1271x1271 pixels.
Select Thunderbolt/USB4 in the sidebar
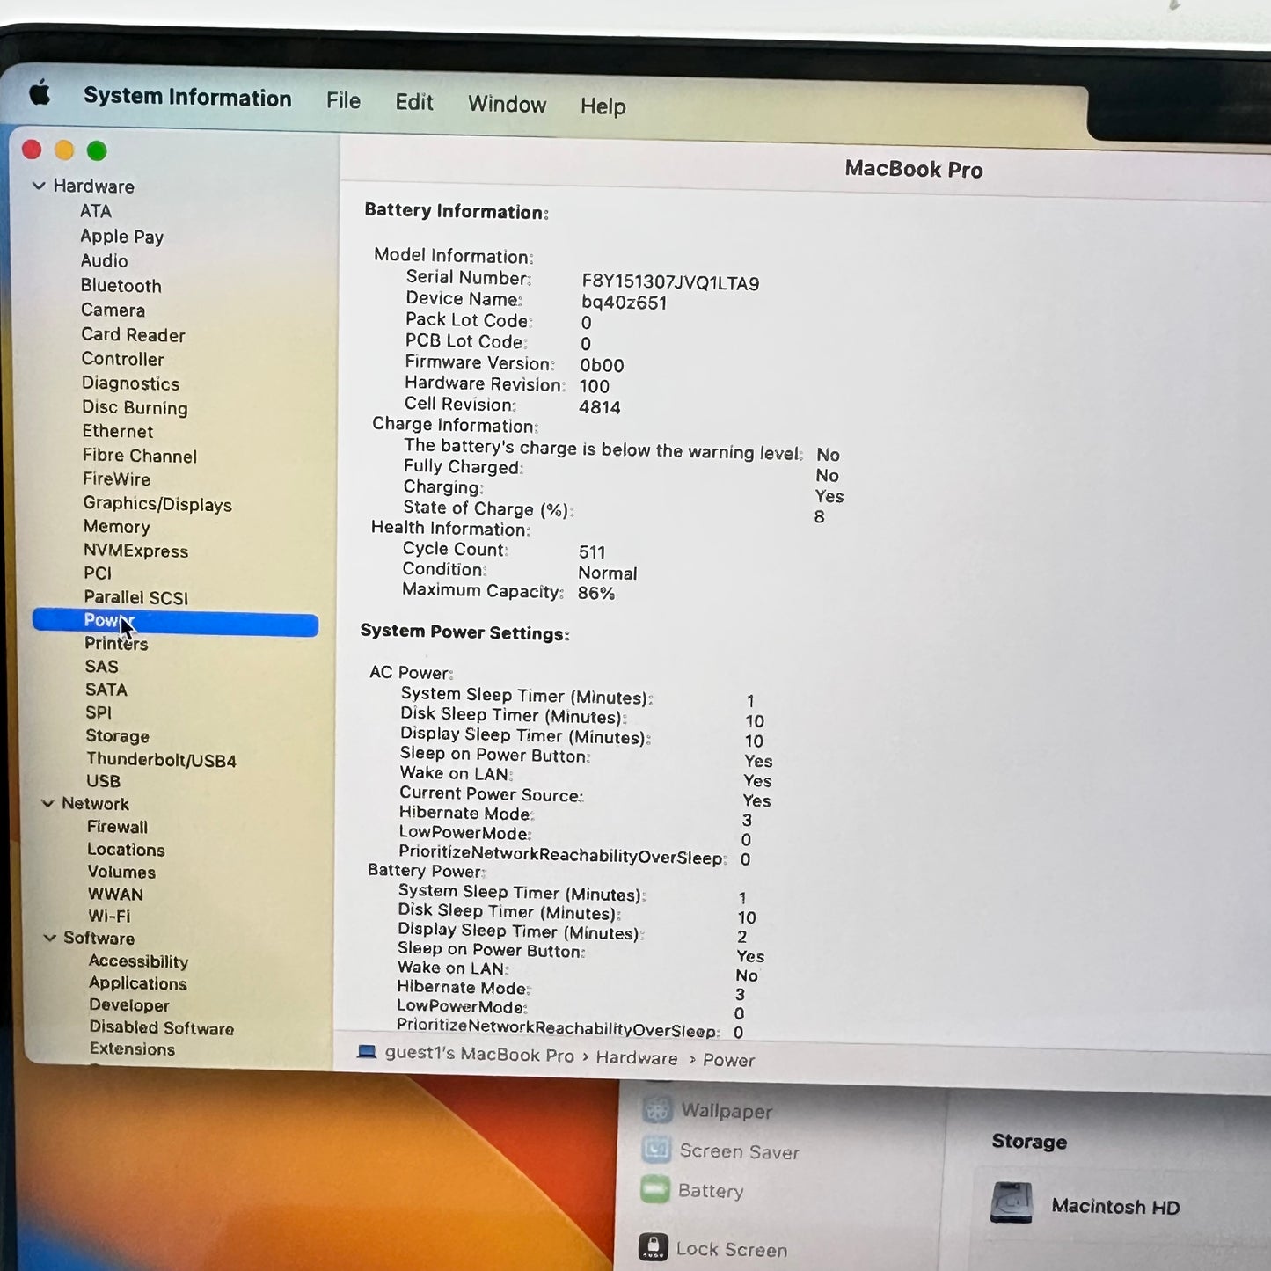(x=162, y=760)
